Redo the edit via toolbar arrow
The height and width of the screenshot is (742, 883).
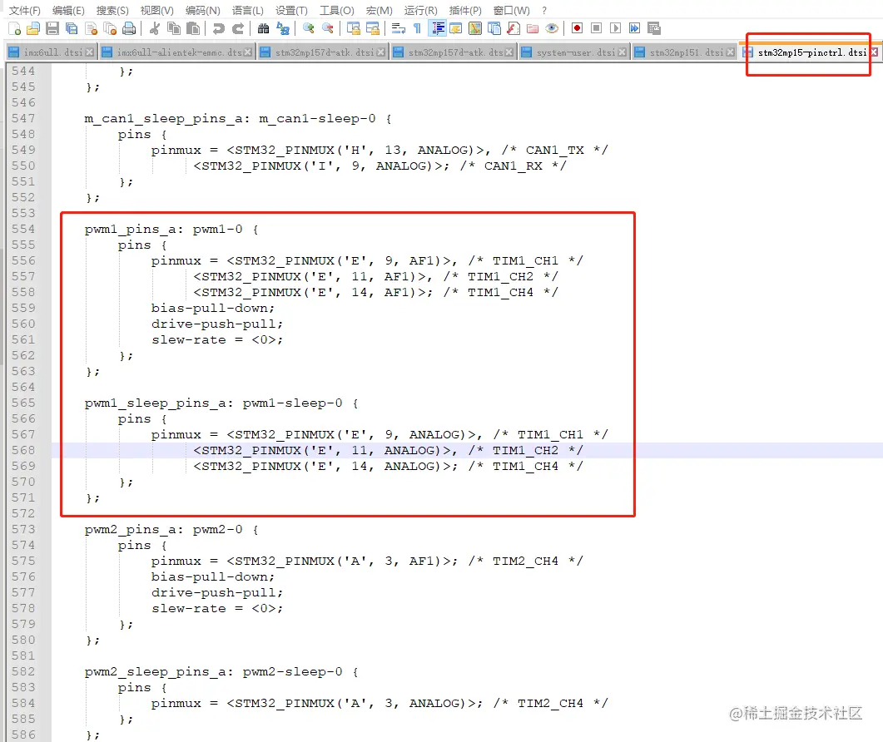coord(238,28)
